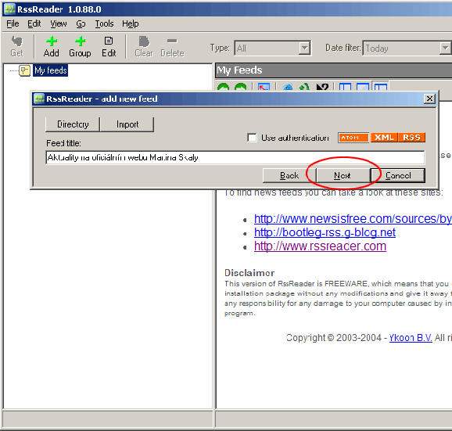Click the Back button
Screen dimensions: 452x431
[x=289, y=175]
